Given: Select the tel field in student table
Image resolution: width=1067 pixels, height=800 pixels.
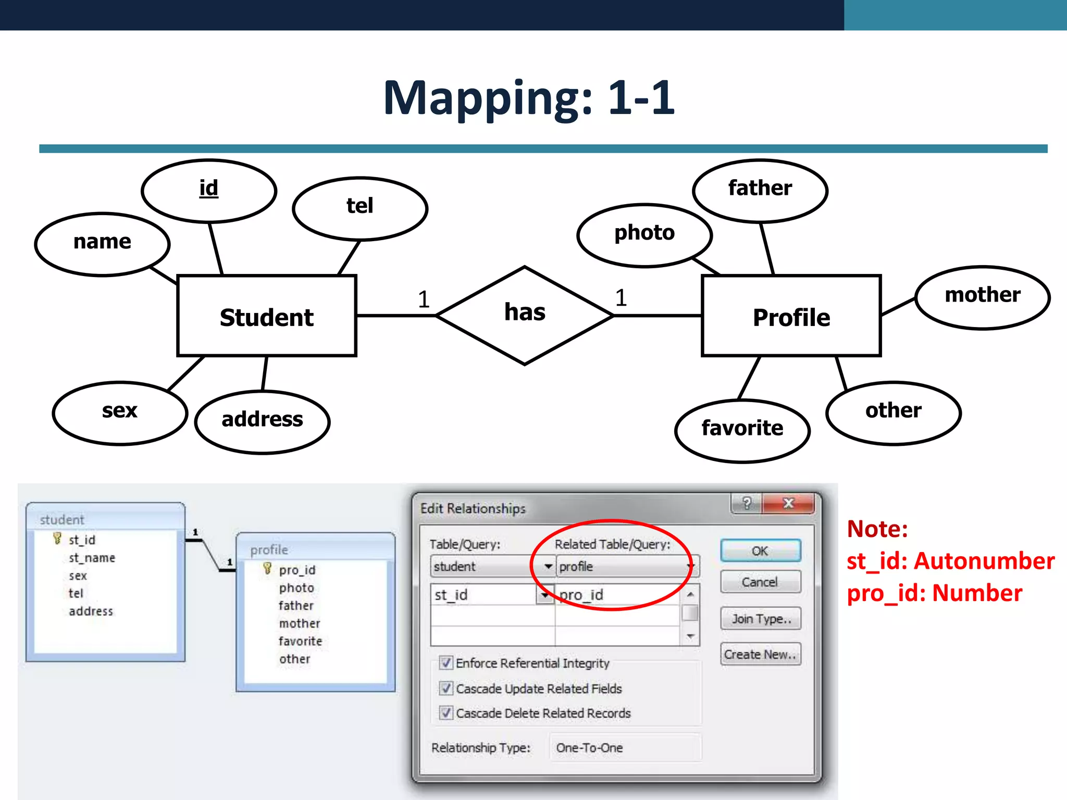Looking at the screenshot, I should coord(76,593).
